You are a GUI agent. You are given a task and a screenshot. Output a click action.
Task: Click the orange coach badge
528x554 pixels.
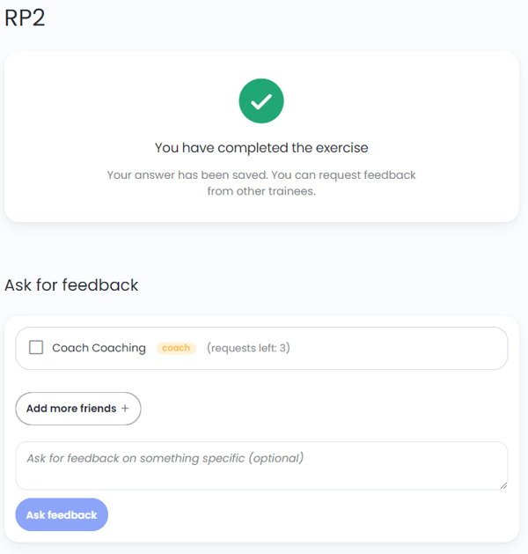[176, 348]
